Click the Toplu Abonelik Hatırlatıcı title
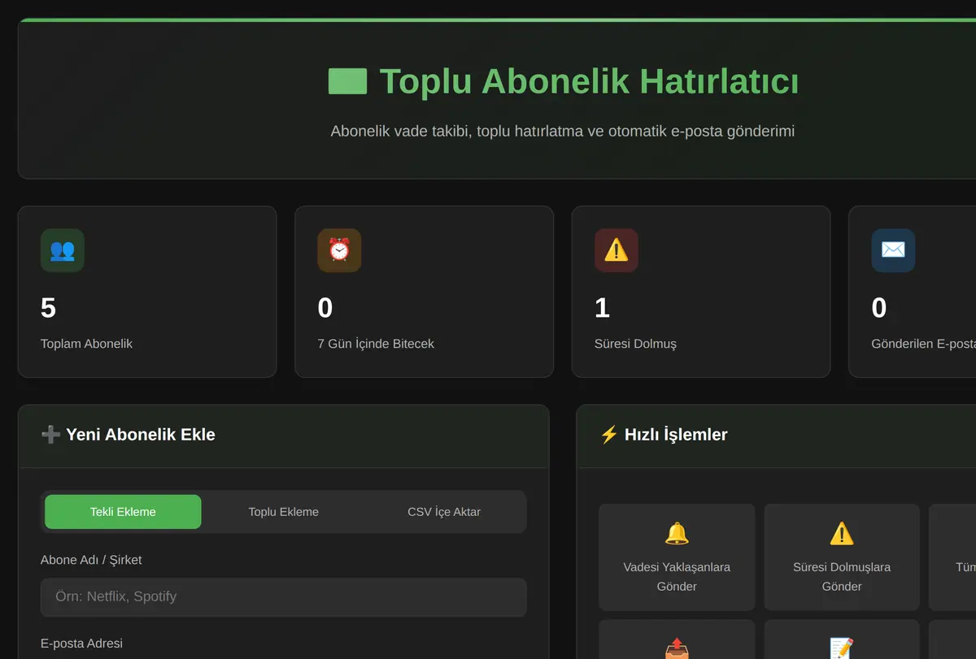This screenshot has height=659, width=976. (589, 81)
